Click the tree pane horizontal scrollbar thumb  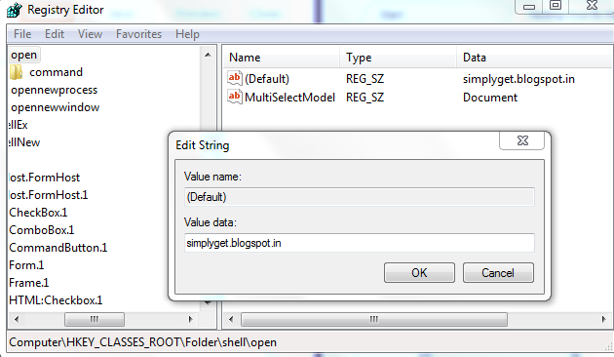pyautogui.click(x=95, y=319)
